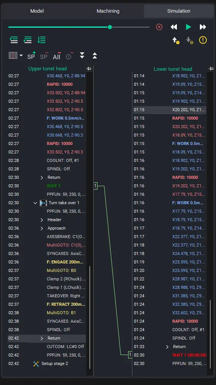Screen dimensions: 216x385
Task: Open the Machining tab
Action: [108, 11]
